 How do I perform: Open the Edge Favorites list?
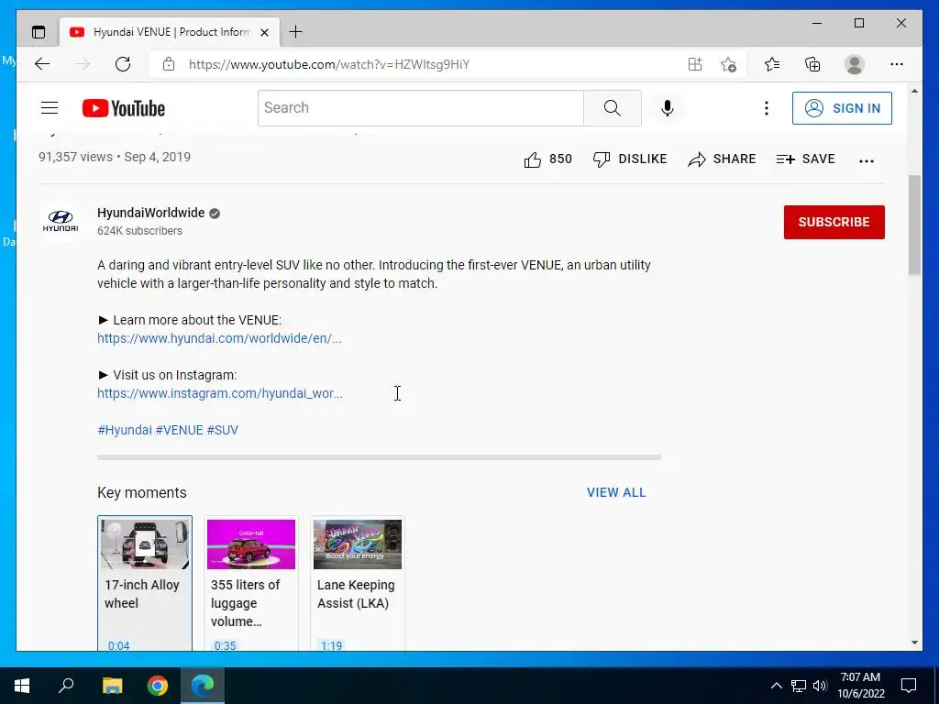[x=772, y=64]
